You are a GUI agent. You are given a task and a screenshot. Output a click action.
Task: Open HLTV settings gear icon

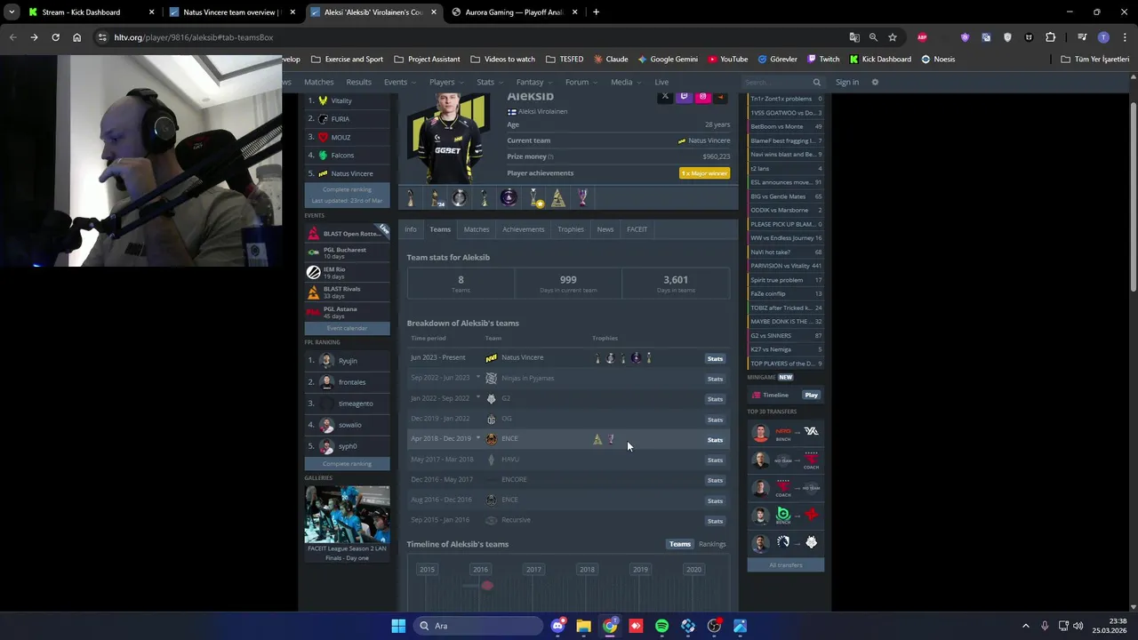[x=875, y=82]
